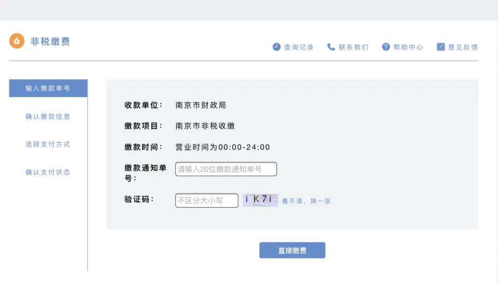This screenshot has height=284, width=498.
Task: Go to the 确认支付状态 step
Action: (x=48, y=172)
